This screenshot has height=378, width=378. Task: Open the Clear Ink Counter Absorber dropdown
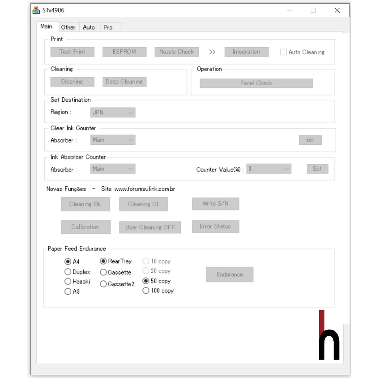pos(113,140)
